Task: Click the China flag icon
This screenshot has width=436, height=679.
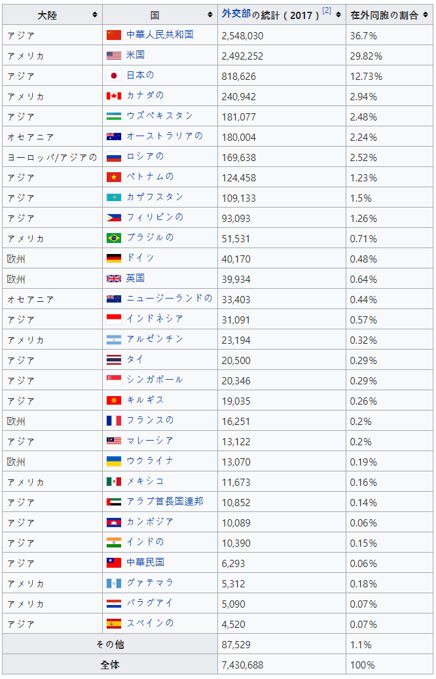Action: coord(114,35)
